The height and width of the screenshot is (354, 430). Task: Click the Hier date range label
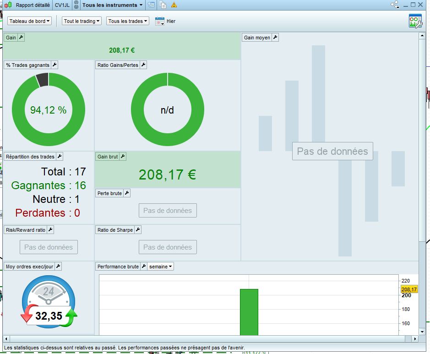pos(171,21)
